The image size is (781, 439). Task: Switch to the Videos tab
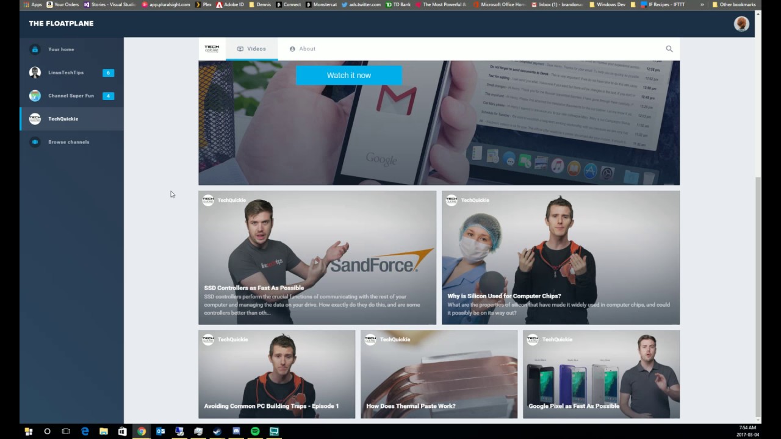[x=251, y=49]
